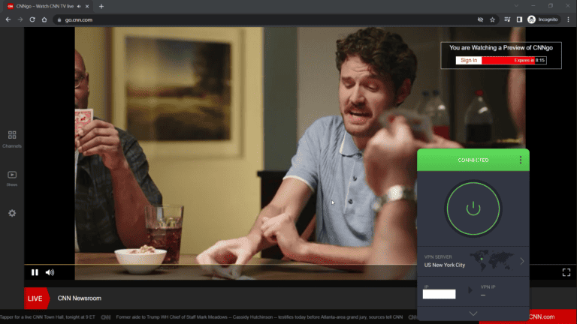The width and height of the screenshot is (577, 324).
Task: Enter fullscreen video mode
Action: tap(566, 272)
